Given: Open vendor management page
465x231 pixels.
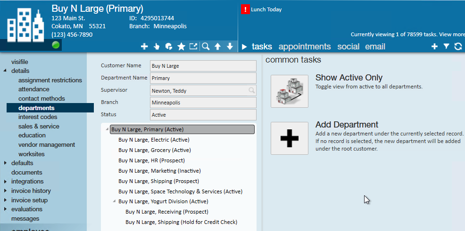Looking at the screenshot, I should pyautogui.click(x=47, y=144).
